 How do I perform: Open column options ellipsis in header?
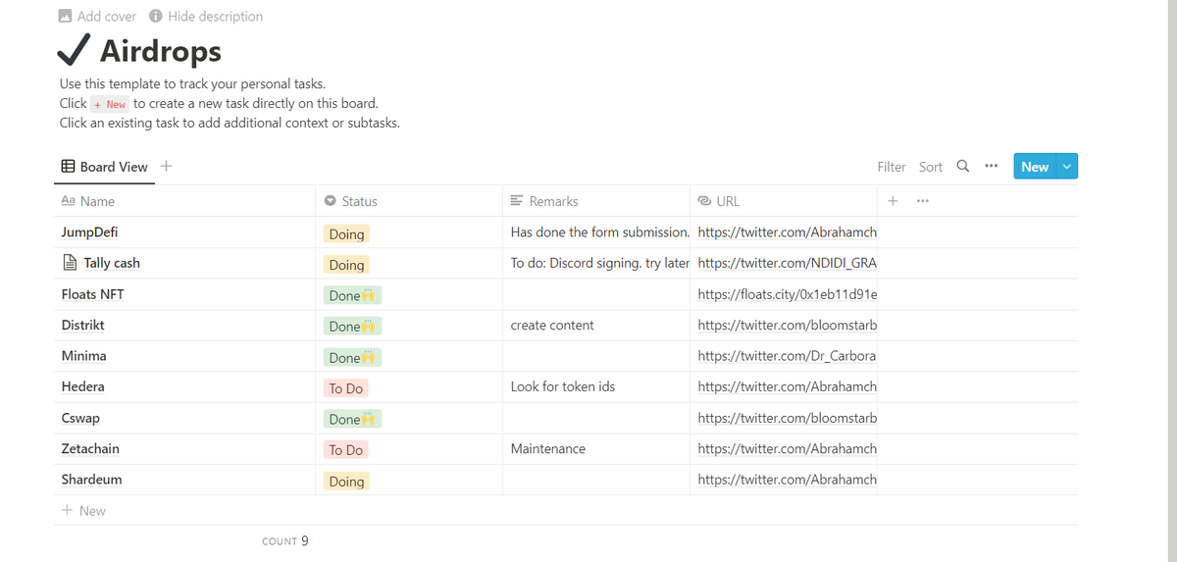[922, 201]
